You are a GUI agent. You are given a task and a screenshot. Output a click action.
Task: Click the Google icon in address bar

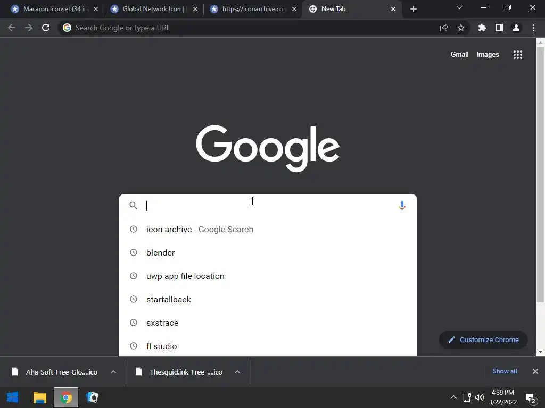click(67, 28)
